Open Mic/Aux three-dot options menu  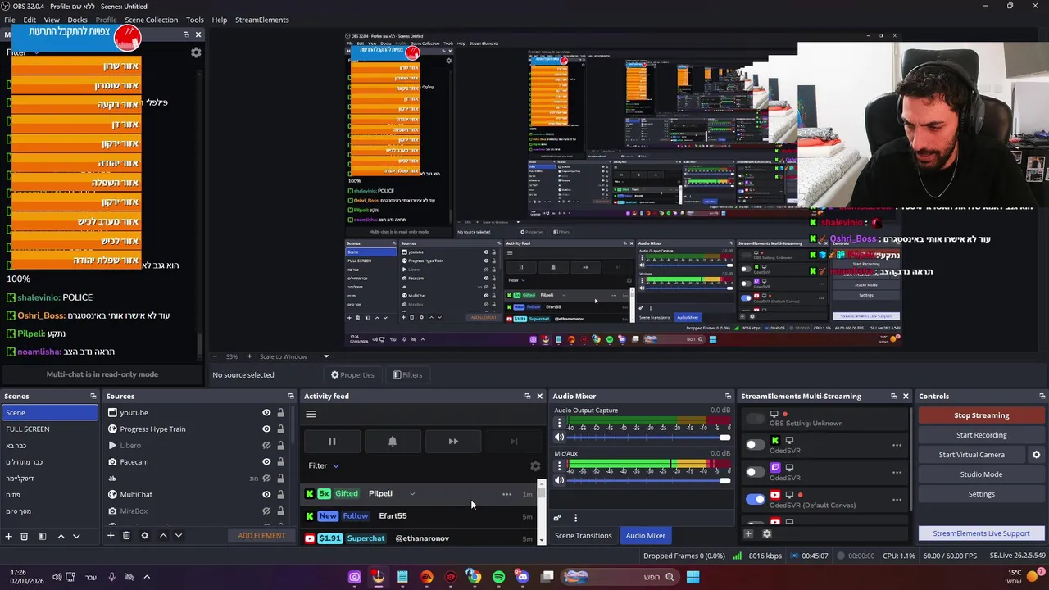560,466
